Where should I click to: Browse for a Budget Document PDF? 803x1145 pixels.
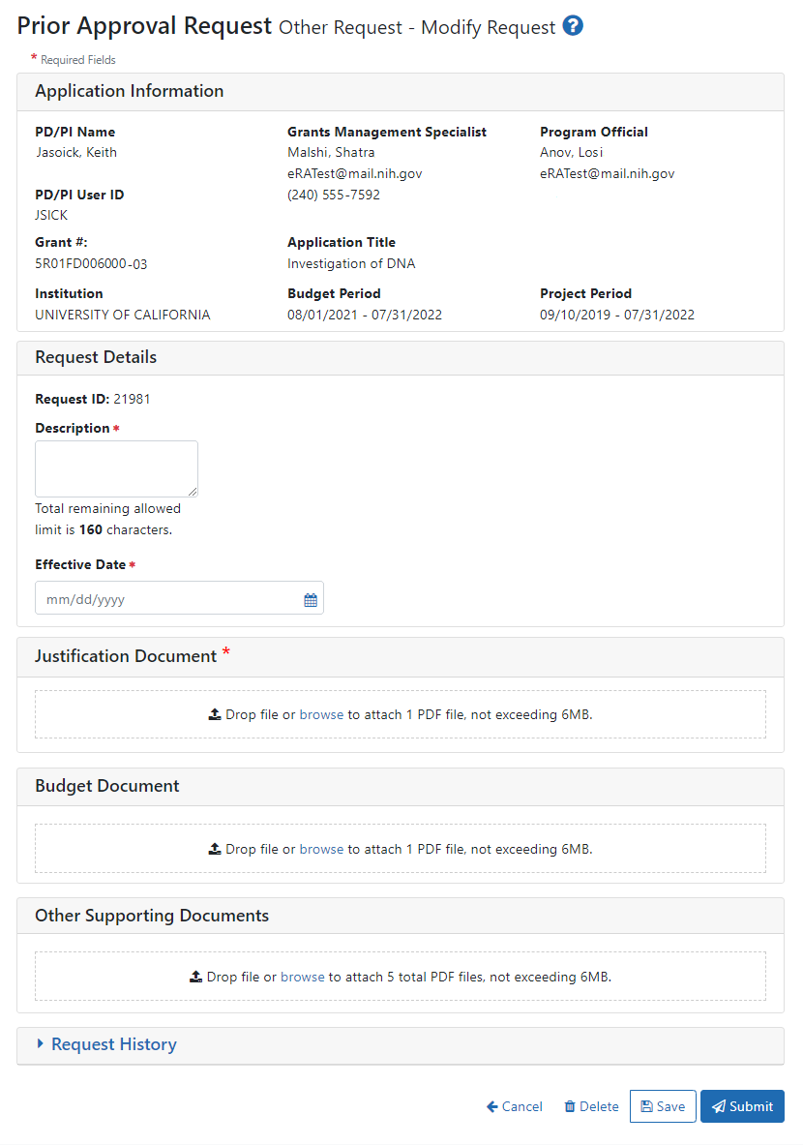pyautogui.click(x=321, y=849)
